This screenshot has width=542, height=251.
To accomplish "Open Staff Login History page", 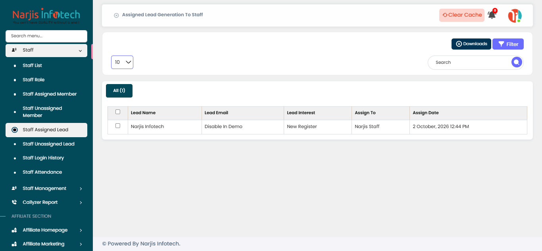I will (43, 158).
